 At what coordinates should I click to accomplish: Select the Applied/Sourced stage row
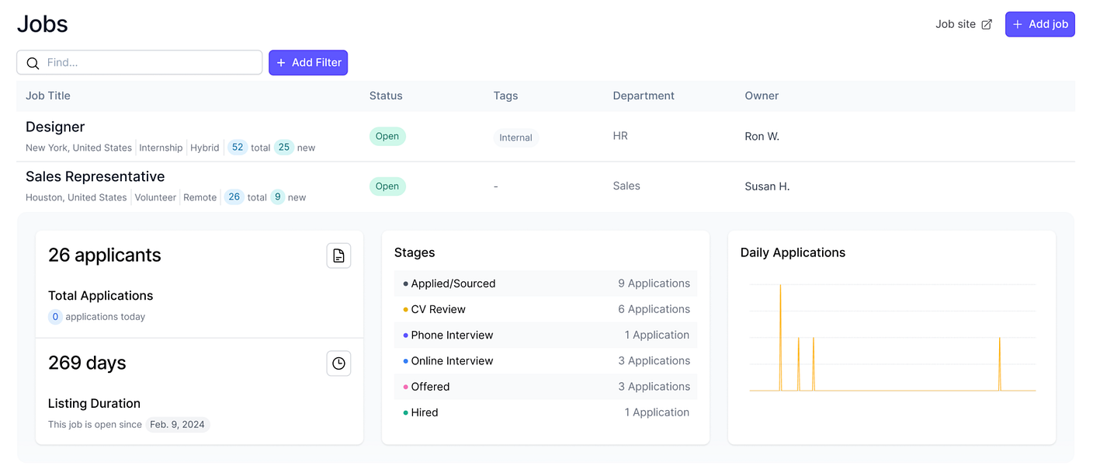(x=546, y=283)
